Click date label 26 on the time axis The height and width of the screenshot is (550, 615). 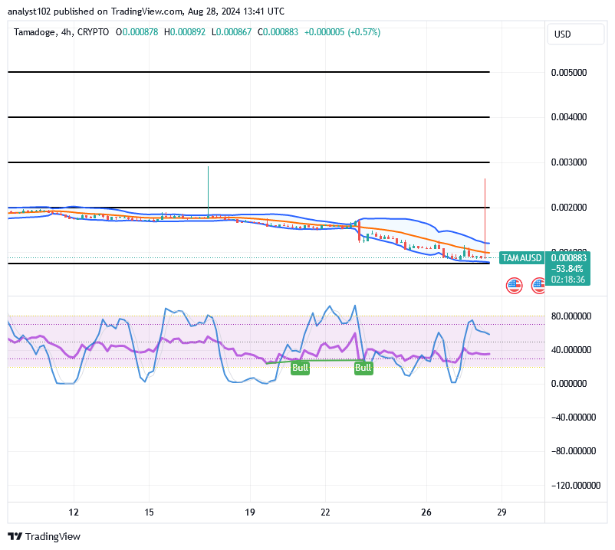(x=426, y=512)
